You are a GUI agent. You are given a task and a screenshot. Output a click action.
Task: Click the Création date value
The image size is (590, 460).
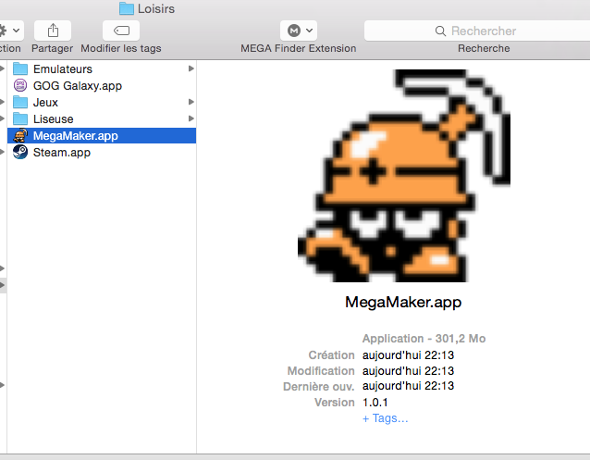(408, 355)
